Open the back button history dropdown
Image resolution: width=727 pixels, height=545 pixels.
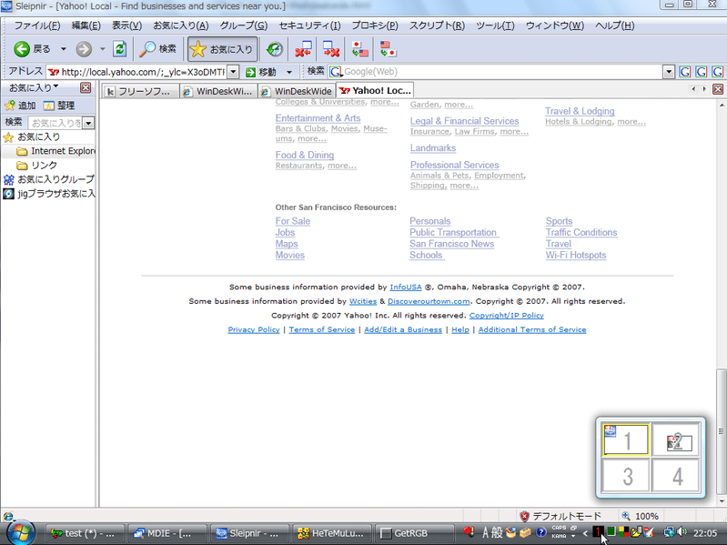(x=64, y=49)
